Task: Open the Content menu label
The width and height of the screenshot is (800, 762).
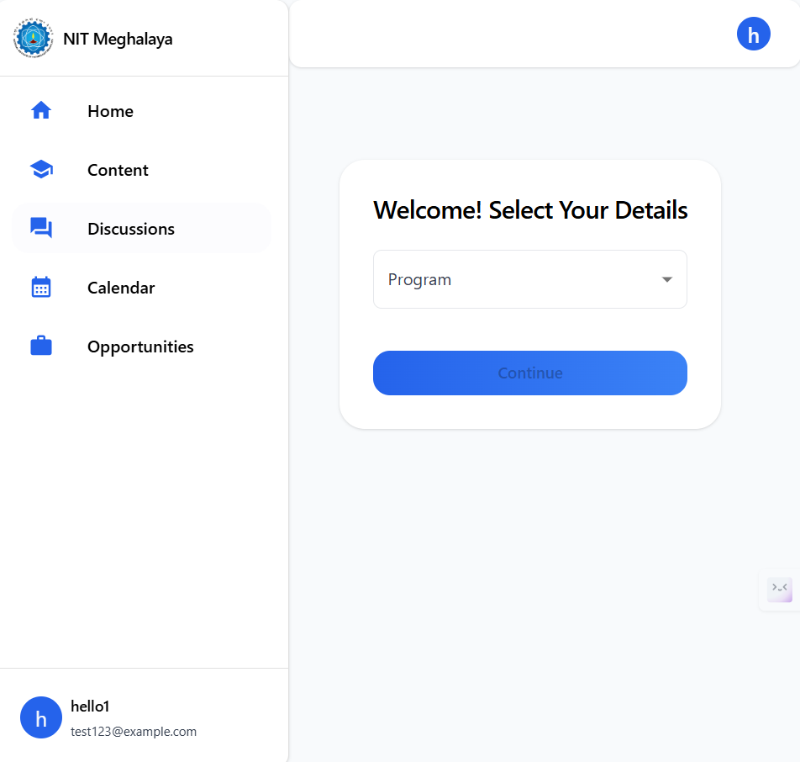Action: pyautogui.click(x=118, y=170)
